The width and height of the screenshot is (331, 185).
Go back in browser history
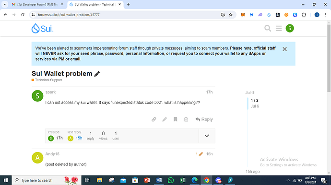pos(5,15)
